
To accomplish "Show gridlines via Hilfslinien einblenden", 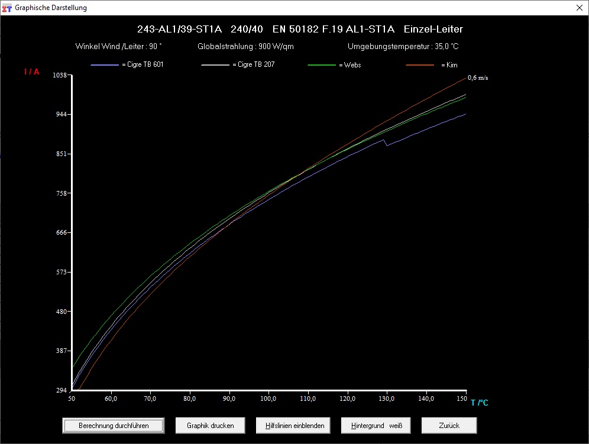I will point(290,425).
